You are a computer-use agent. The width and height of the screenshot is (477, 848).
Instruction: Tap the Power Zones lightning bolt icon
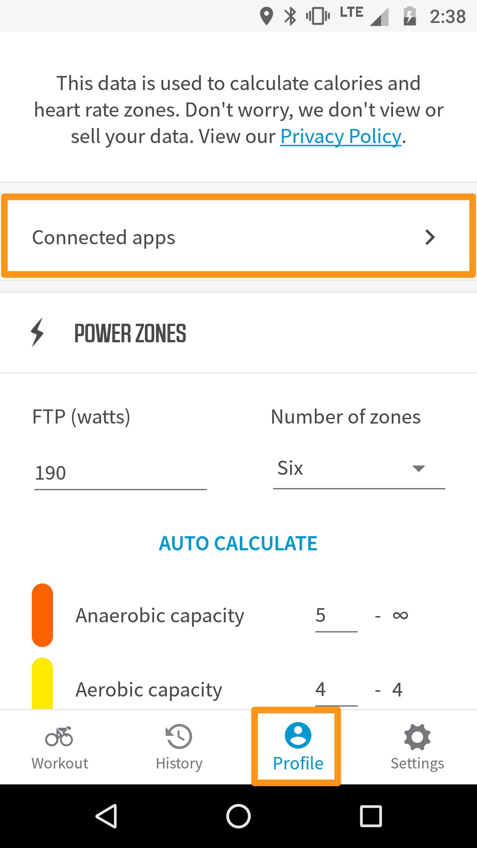[38, 332]
